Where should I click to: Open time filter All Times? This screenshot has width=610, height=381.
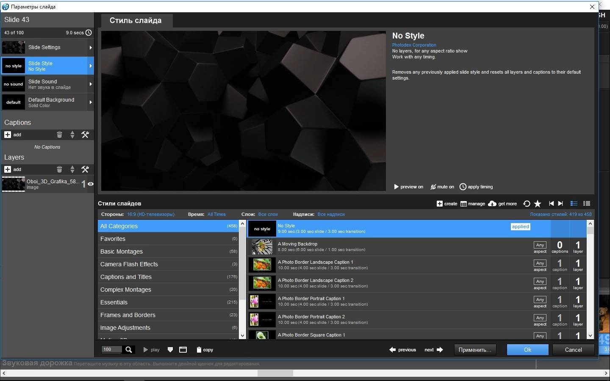(x=216, y=214)
